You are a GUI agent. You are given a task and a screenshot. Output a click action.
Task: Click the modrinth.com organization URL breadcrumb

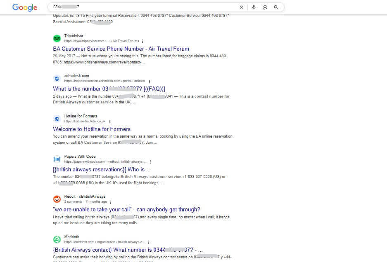(104, 242)
